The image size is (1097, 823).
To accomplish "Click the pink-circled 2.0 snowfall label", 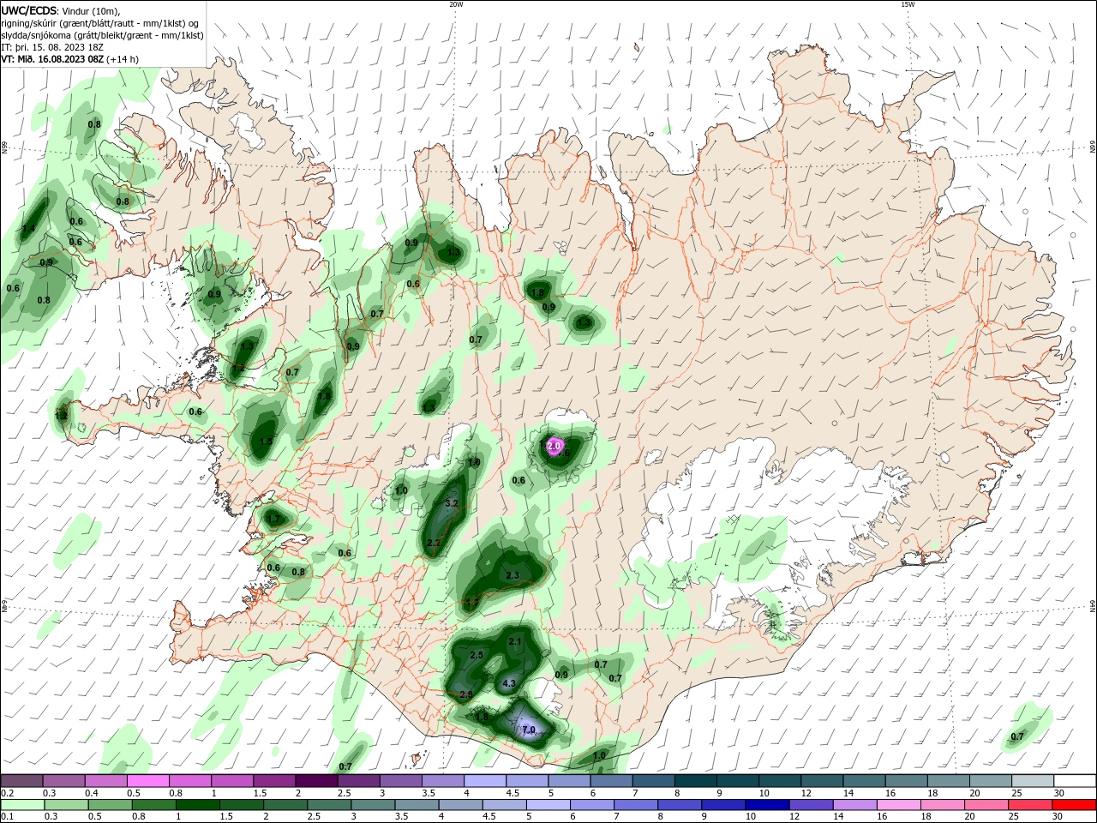I will (554, 446).
